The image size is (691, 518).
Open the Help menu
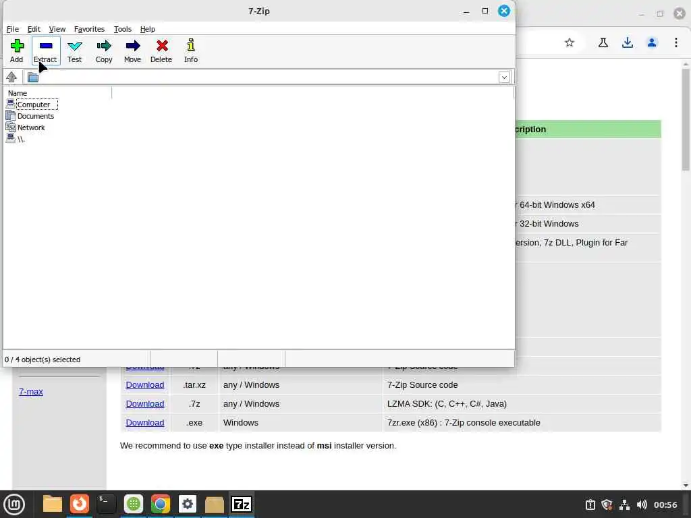pos(148,29)
